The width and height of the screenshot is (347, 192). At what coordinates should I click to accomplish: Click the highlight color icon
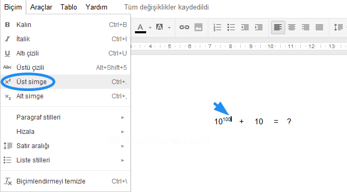[x=159, y=27]
